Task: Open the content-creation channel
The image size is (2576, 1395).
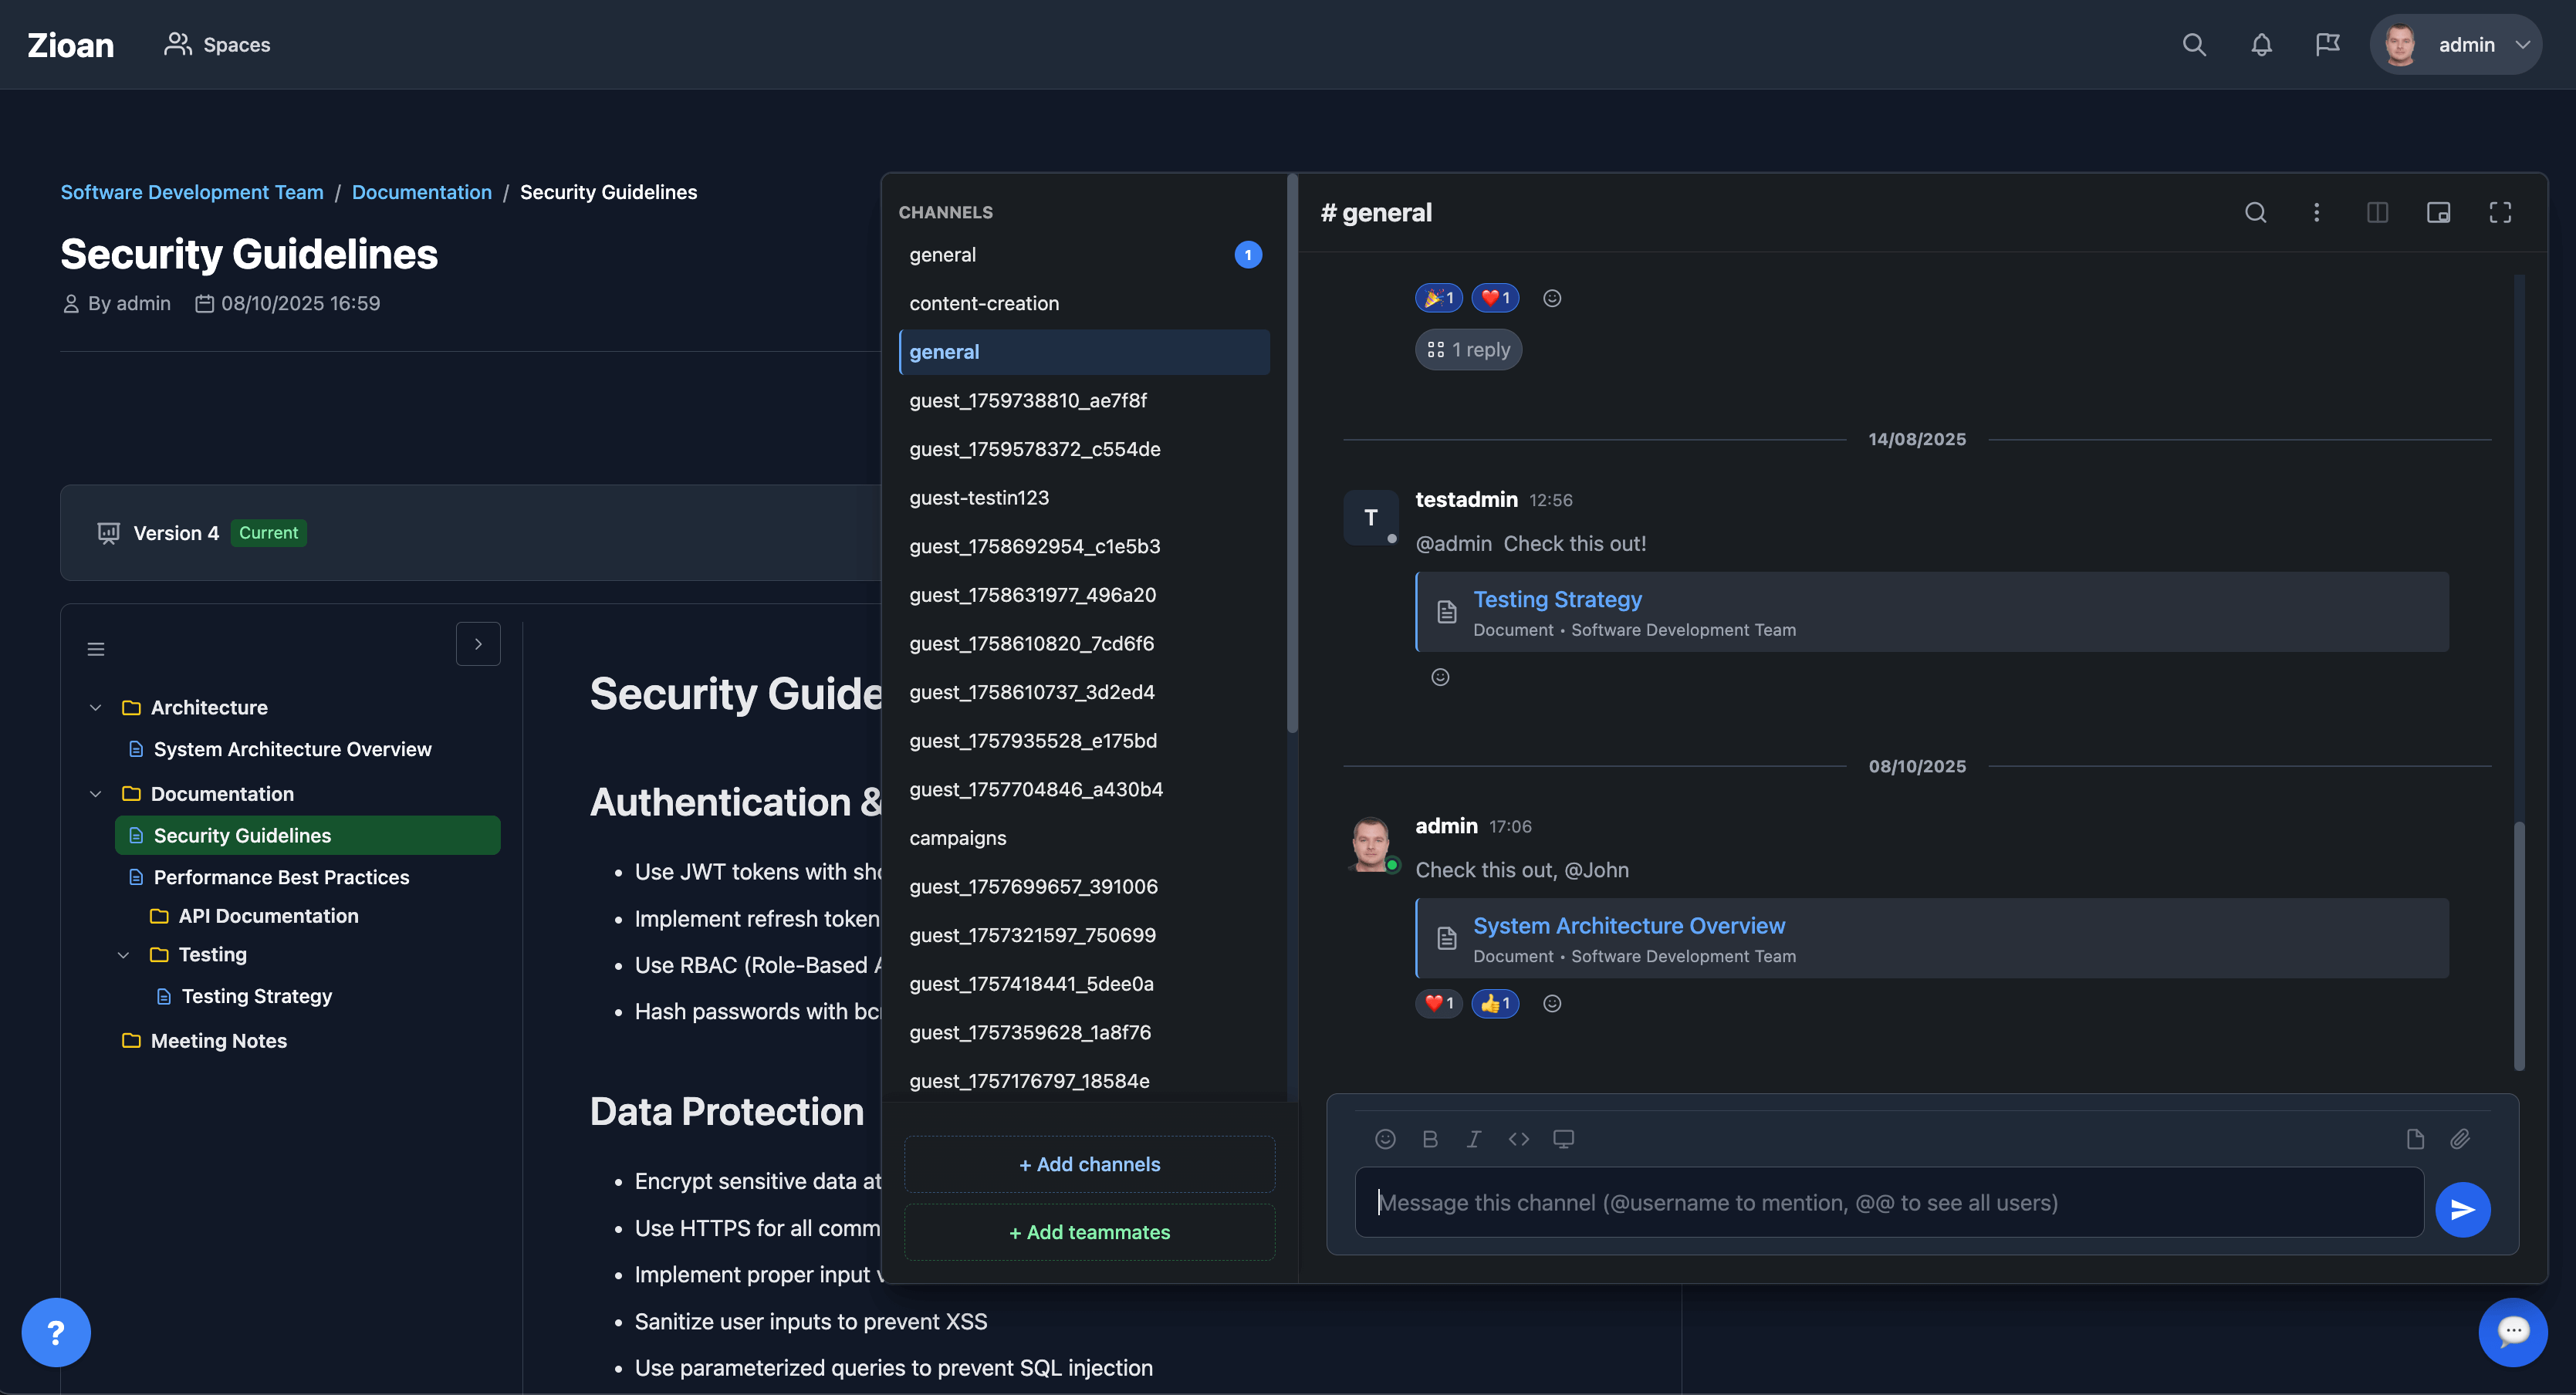Action: (x=984, y=303)
